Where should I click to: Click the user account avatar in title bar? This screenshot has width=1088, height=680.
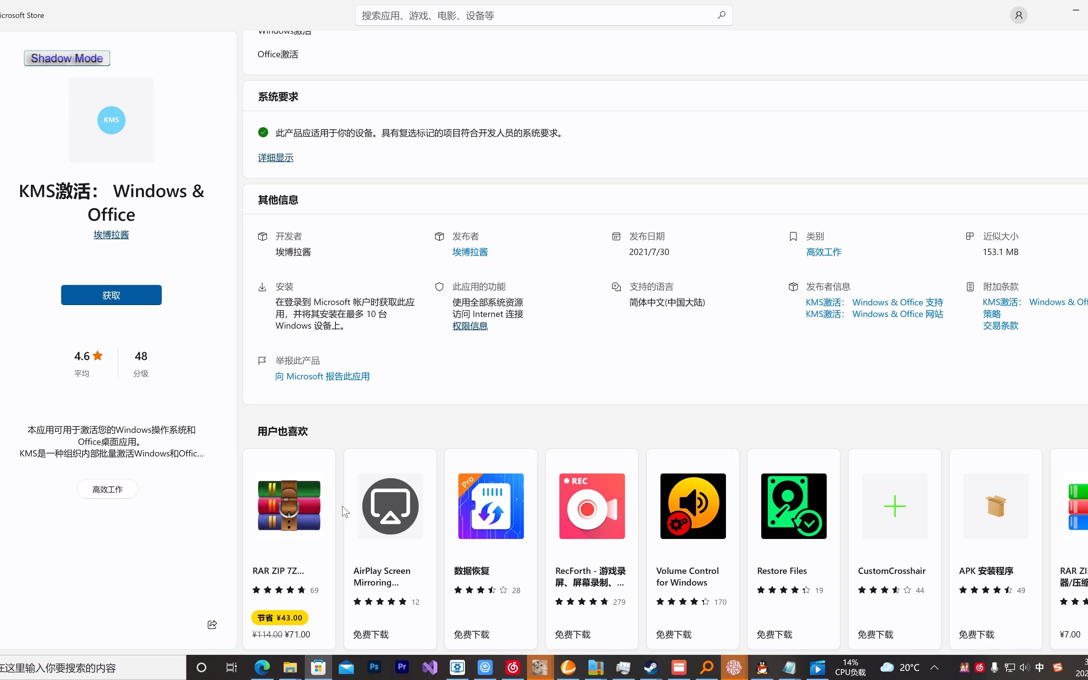click(1018, 15)
